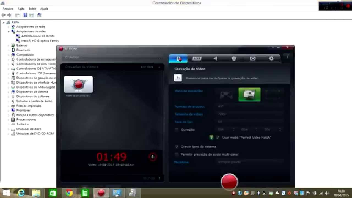Image resolution: width=352 pixels, height=198 pixels.
Task: Click the Action! red taskbar icon
Action: (101, 193)
